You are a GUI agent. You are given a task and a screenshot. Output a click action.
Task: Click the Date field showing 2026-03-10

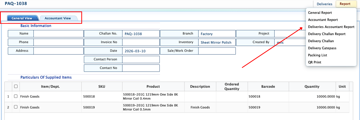click(141, 51)
